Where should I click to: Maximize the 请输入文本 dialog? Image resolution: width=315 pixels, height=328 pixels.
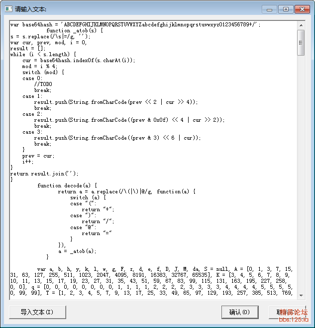(286, 9)
